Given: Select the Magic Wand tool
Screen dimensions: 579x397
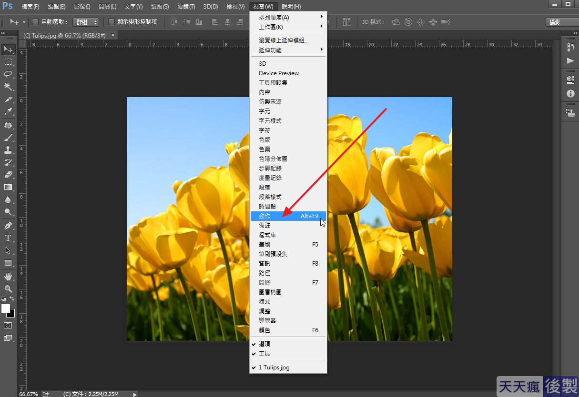Looking at the screenshot, I should pyautogui.click(x=8, y=87).
